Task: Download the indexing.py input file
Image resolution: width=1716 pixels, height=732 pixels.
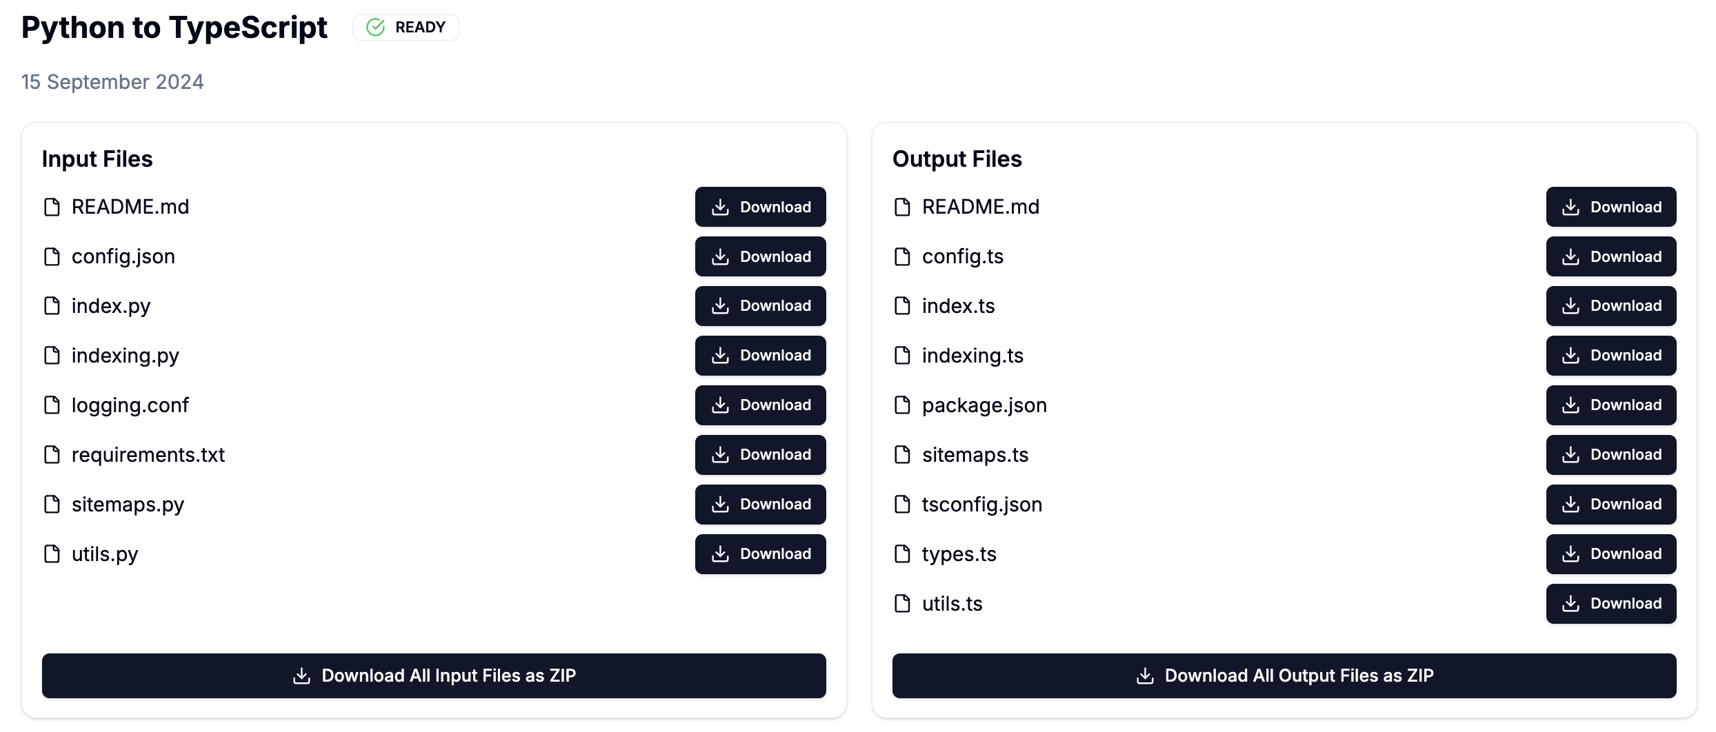Action: [x=760, y=356]
